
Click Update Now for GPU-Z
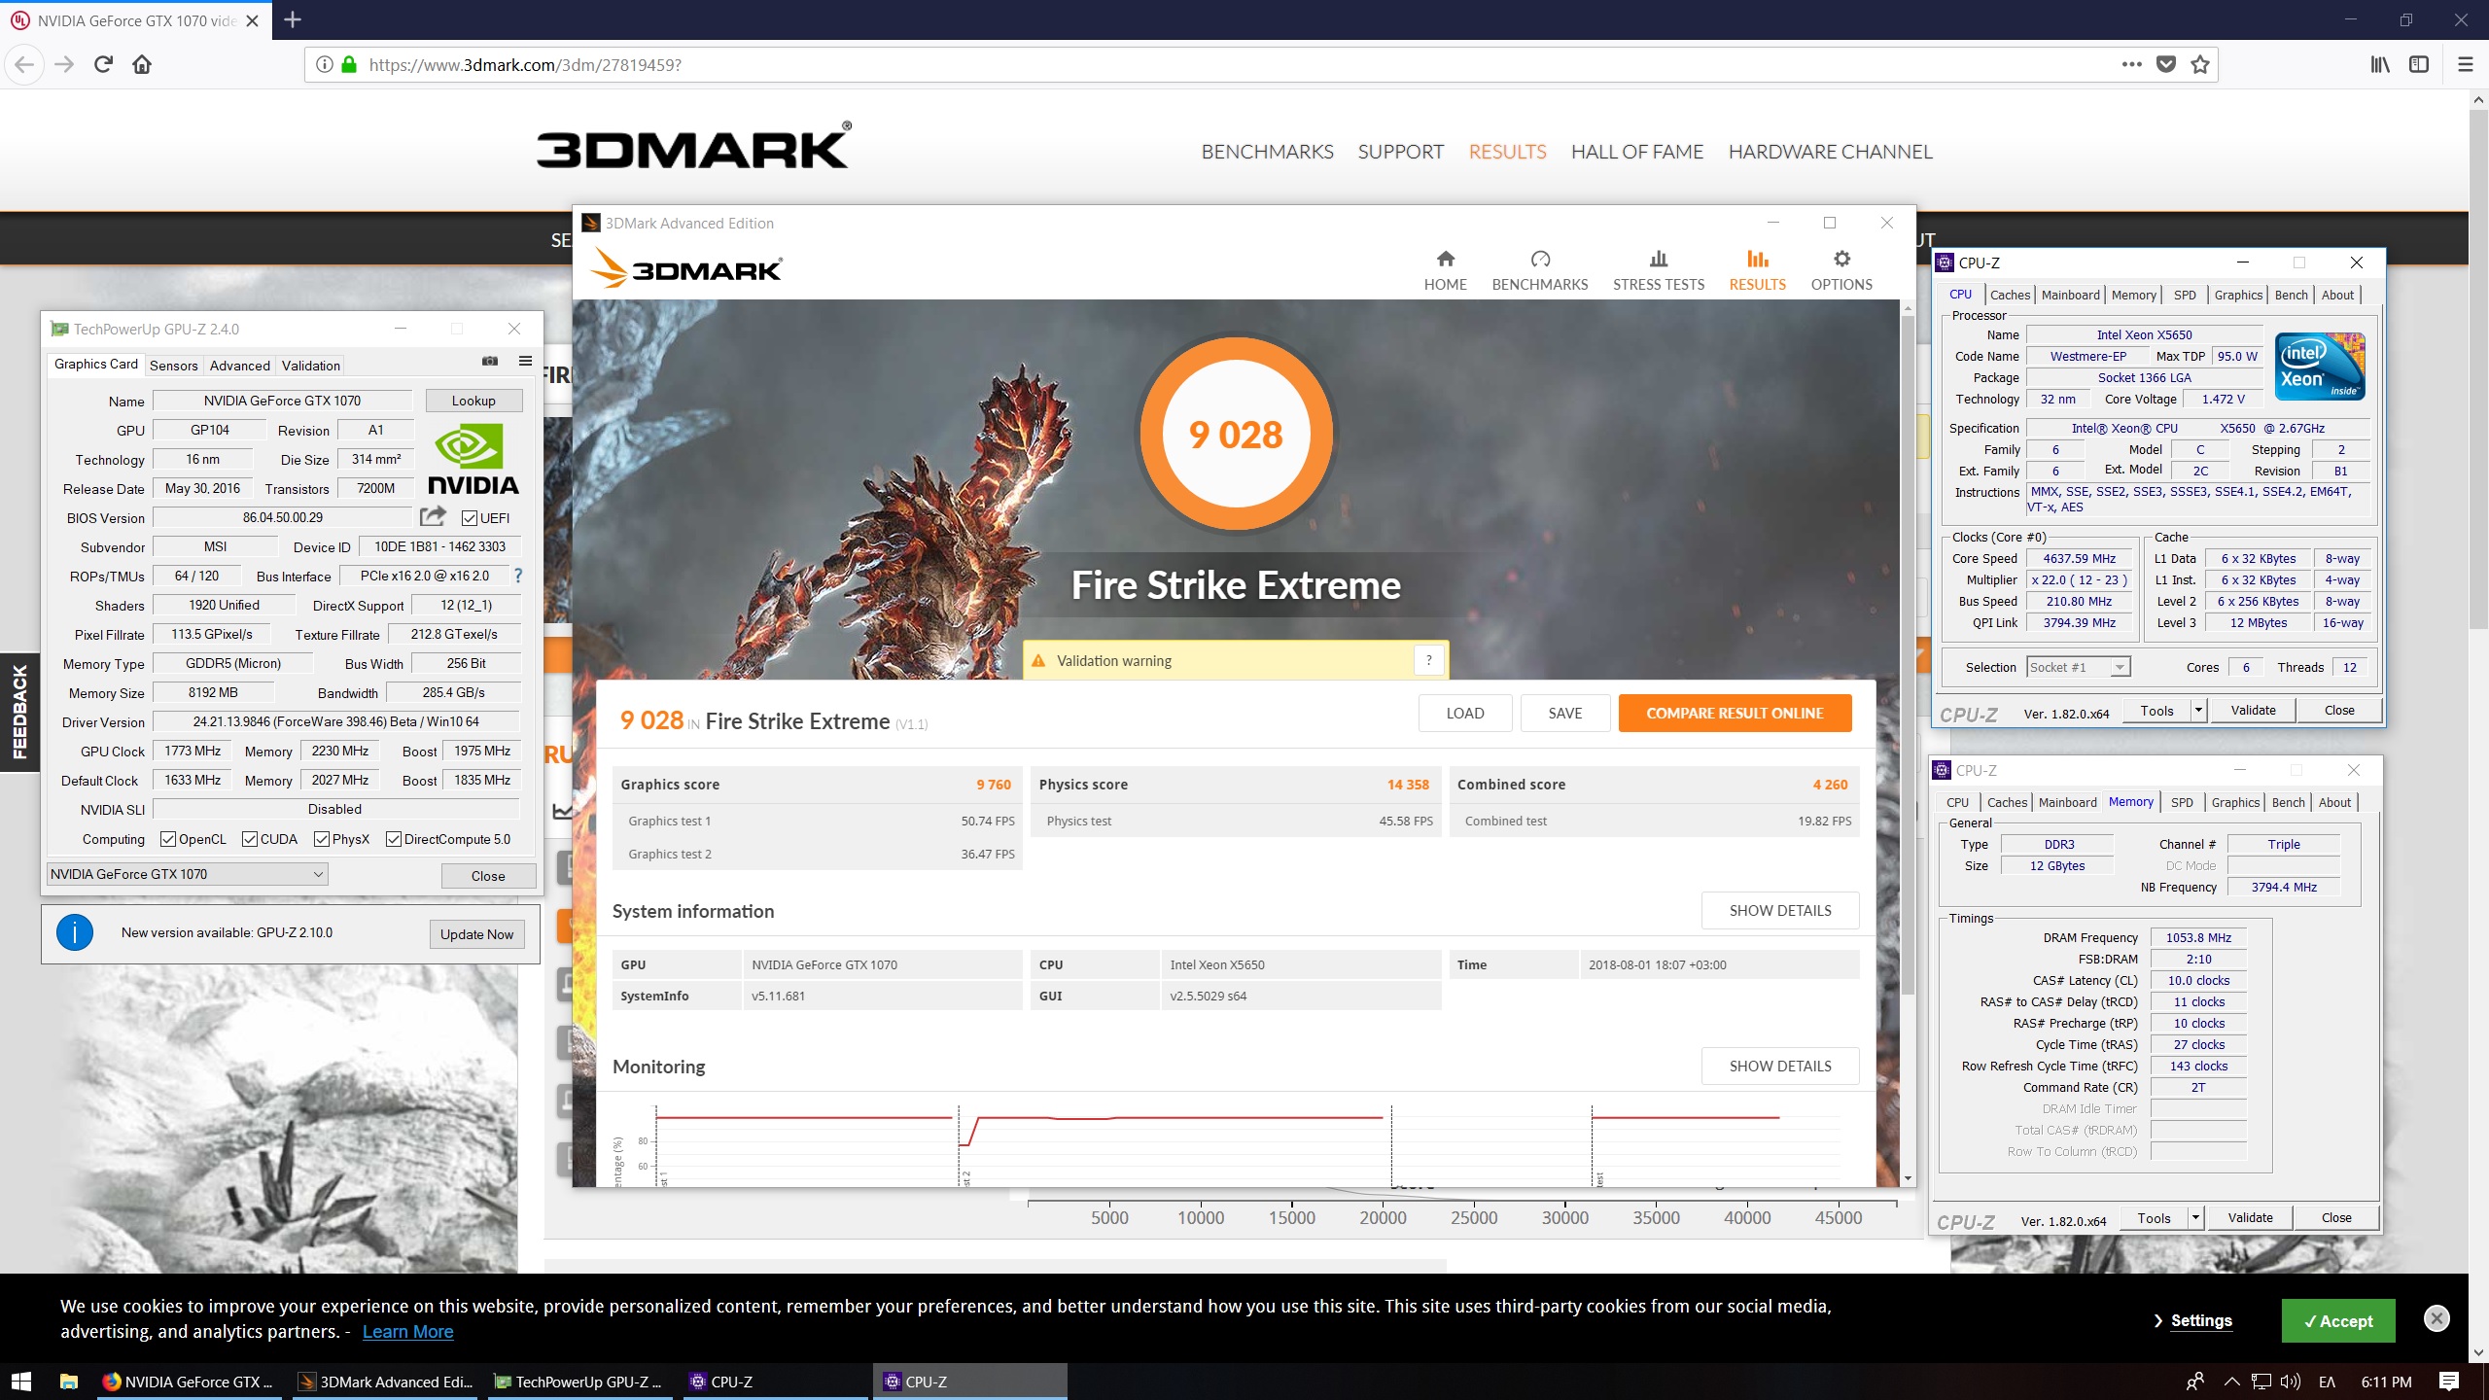[x=476, y=934]
